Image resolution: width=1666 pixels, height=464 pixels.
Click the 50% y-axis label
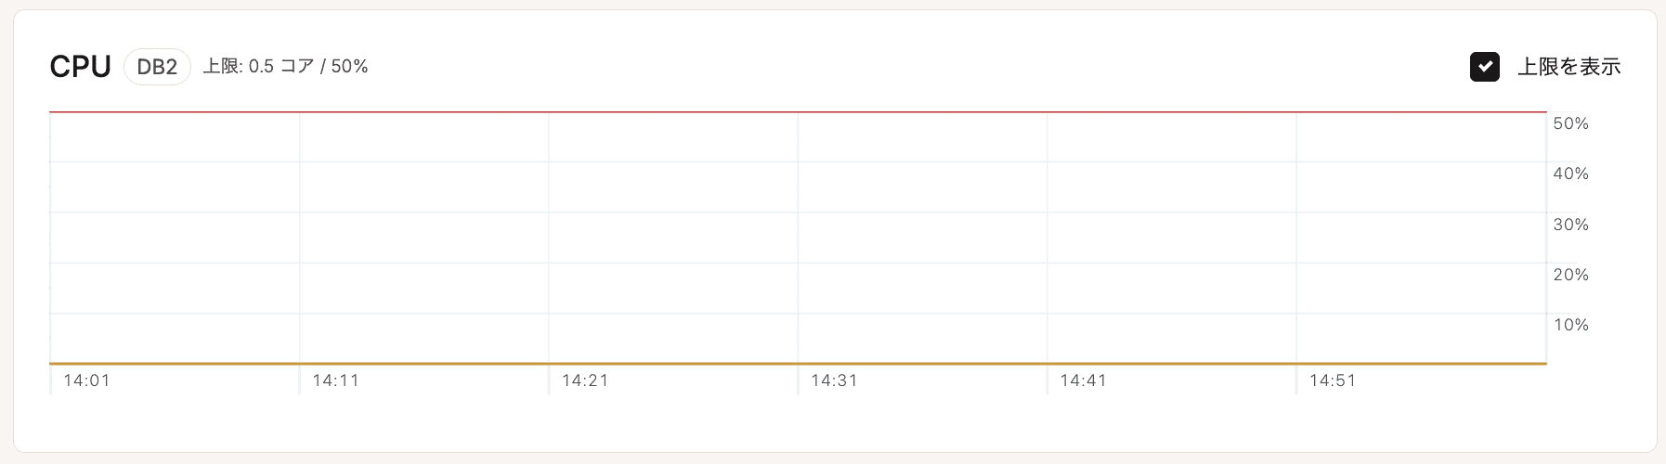pos(1570,124)
